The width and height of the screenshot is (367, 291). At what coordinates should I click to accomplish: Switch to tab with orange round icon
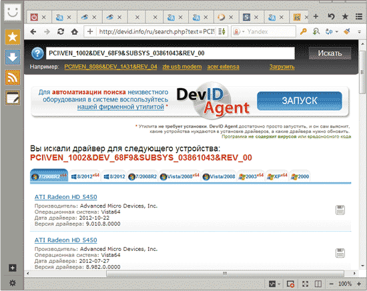pyautogui.click(x=221, y=17)
